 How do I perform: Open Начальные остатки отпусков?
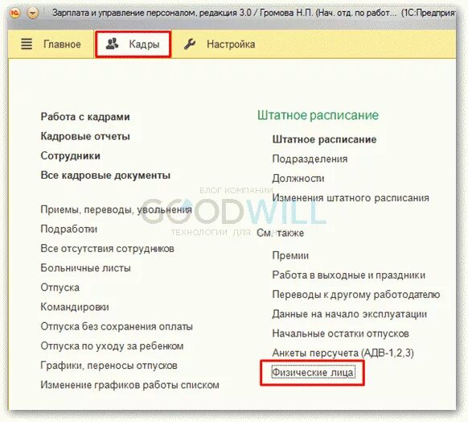pos(341,333)
